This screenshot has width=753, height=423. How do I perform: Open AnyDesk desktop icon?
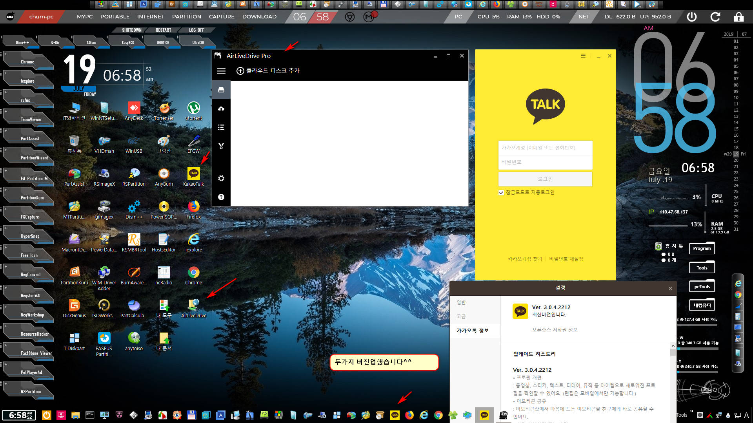point(134,111)
